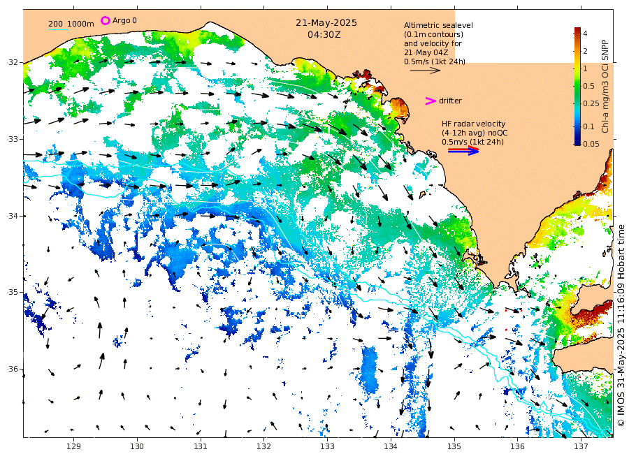Click the IMOS copyright timestamp text
Screen dimensions: 629x461
click(621, 325)
